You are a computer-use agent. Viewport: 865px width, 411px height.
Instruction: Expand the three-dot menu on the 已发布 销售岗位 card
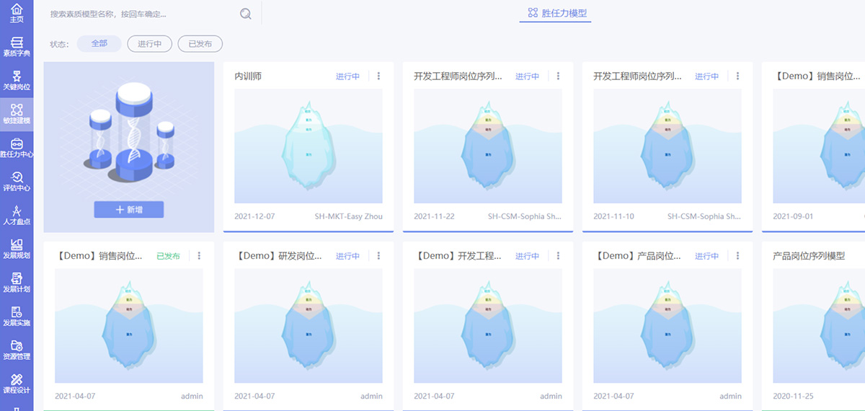click(x=200, y=255)
